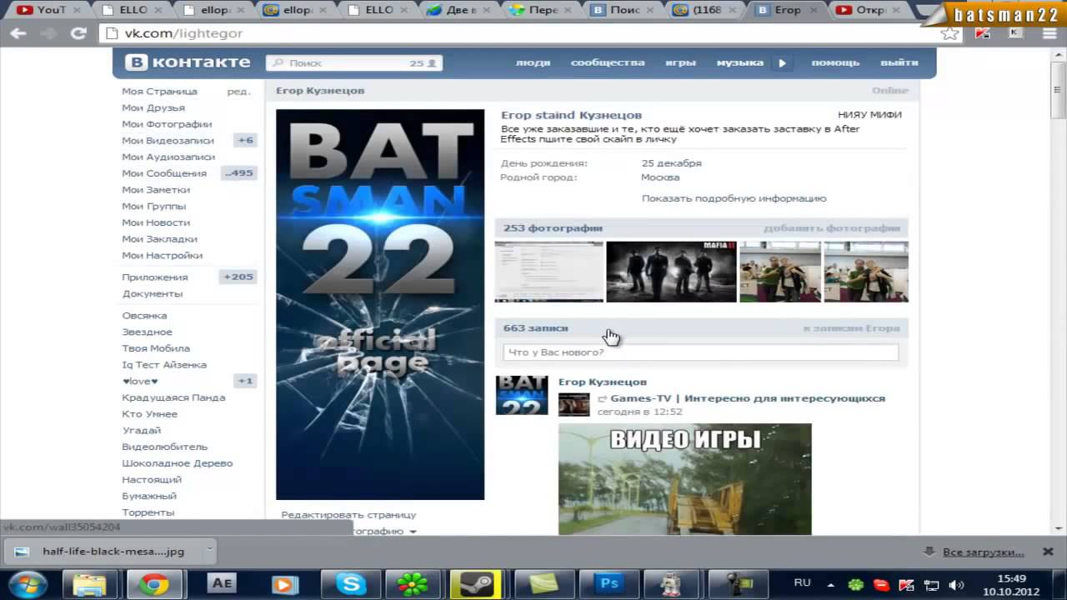Screen dimensions: 1067x600
Task: Open Steam from the taskbar
Action: click(478, 584)
